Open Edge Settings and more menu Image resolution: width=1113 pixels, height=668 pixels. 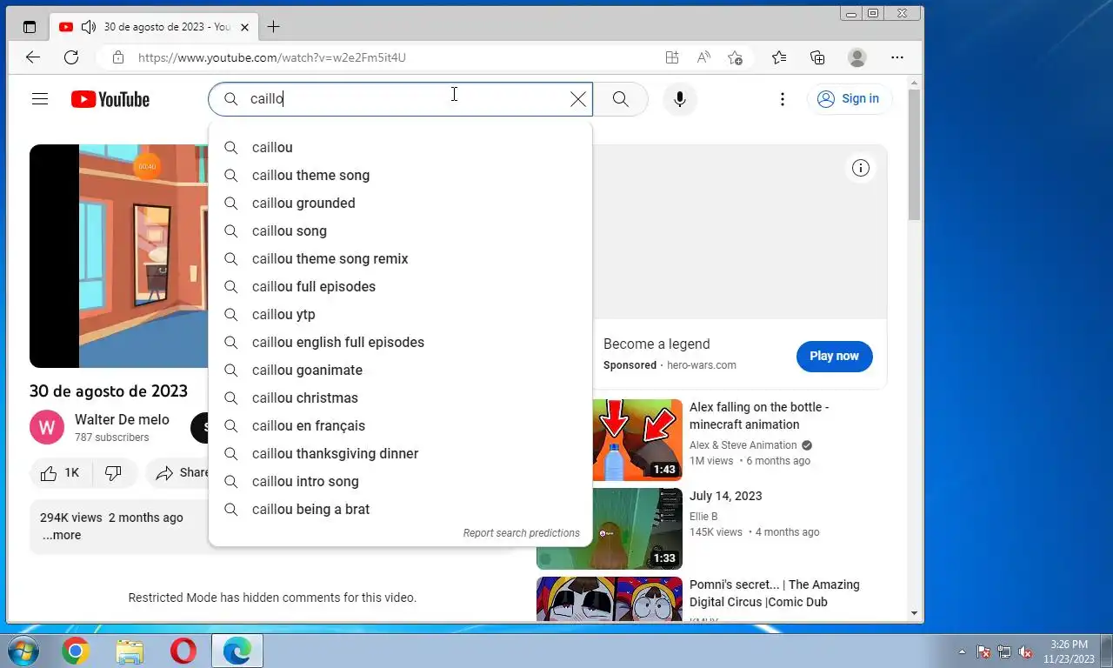tap(897, 57)
